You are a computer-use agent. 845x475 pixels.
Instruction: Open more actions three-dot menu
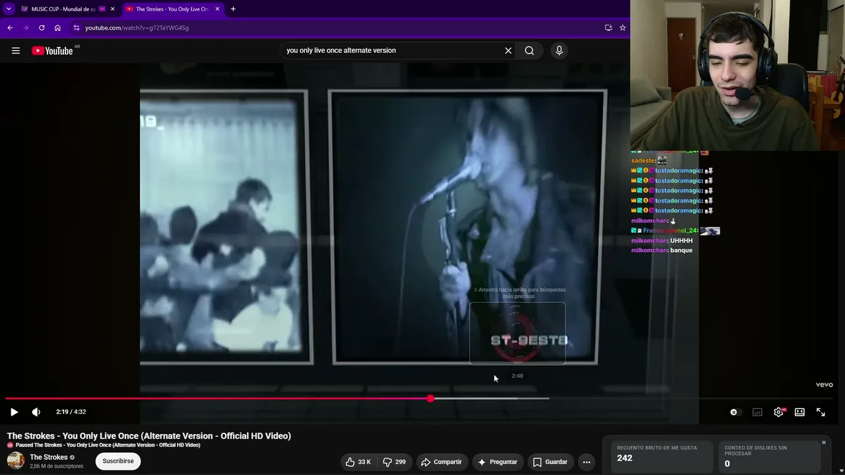586,462
